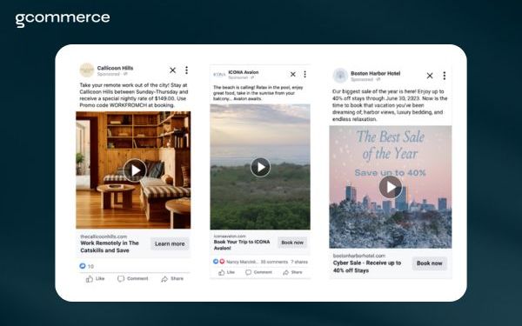The height and width of the screenshot is (326, 522).
Task: Play the Best Sale of the Year video
Action: pos(391,187)
